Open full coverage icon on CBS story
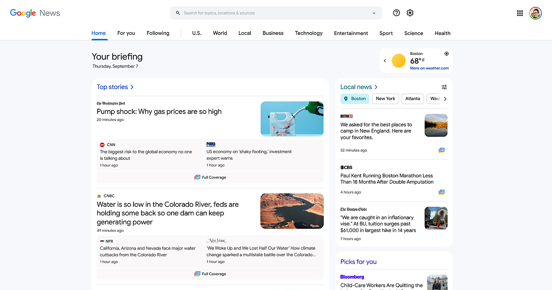The image size is (552, 290). [442, 192]
